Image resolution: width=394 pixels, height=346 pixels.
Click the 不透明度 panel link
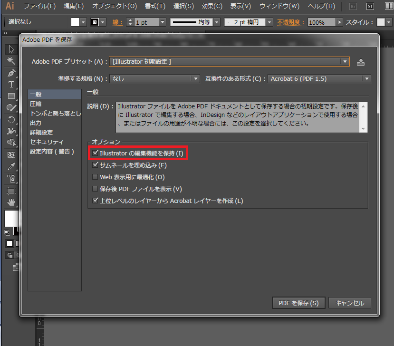tap(291, 22)
